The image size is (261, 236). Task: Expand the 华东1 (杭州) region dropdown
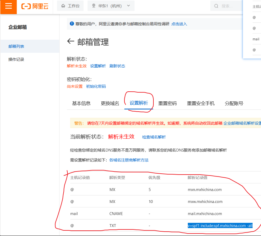pyautogui.click(x=111, y=6)
